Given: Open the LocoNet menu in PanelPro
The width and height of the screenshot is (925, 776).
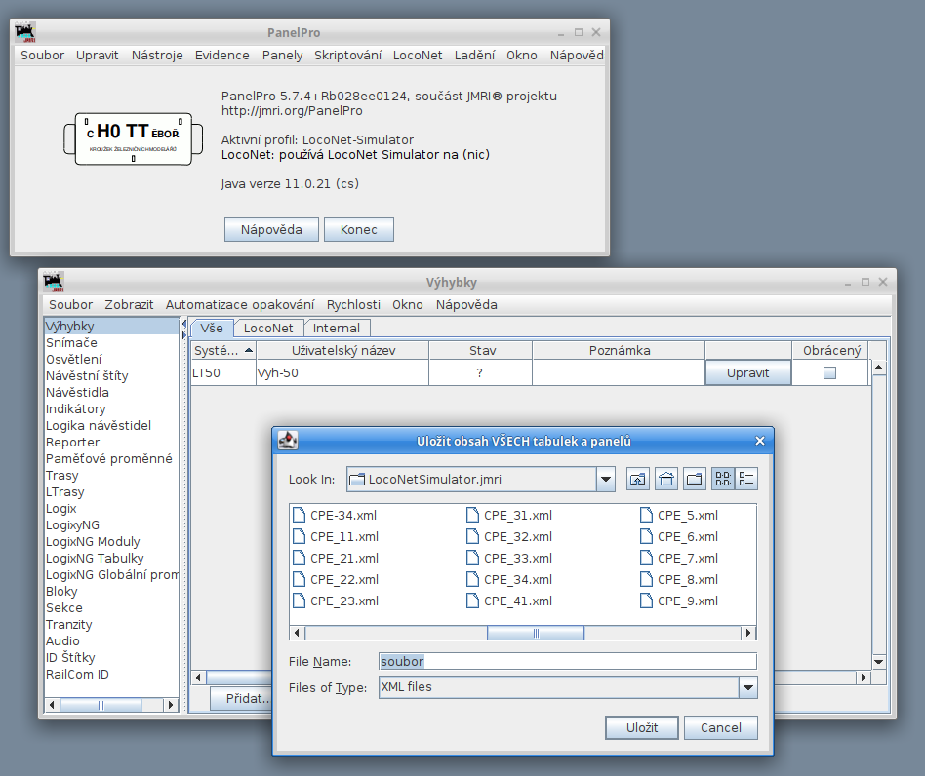Looking at the screenshot, I should [418, 56].
